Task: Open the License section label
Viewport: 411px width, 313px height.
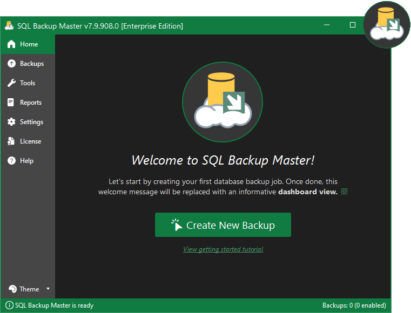Action: (31, 141)
